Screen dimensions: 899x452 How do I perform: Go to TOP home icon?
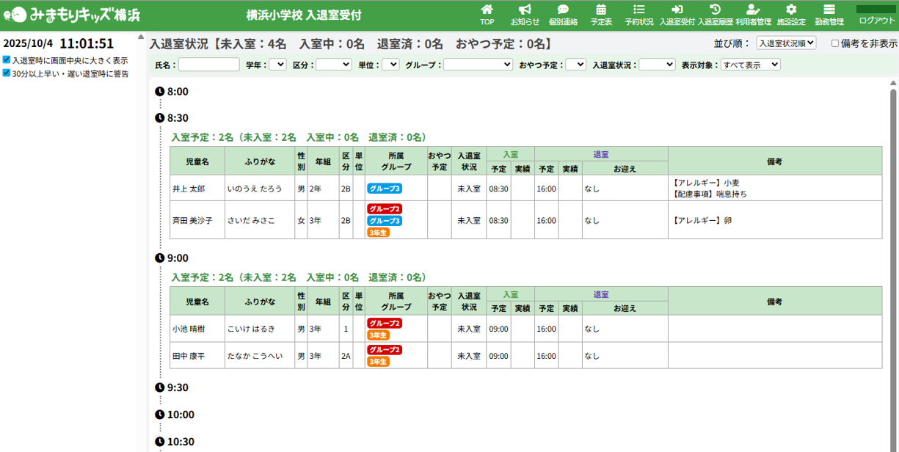coord(487,10)
